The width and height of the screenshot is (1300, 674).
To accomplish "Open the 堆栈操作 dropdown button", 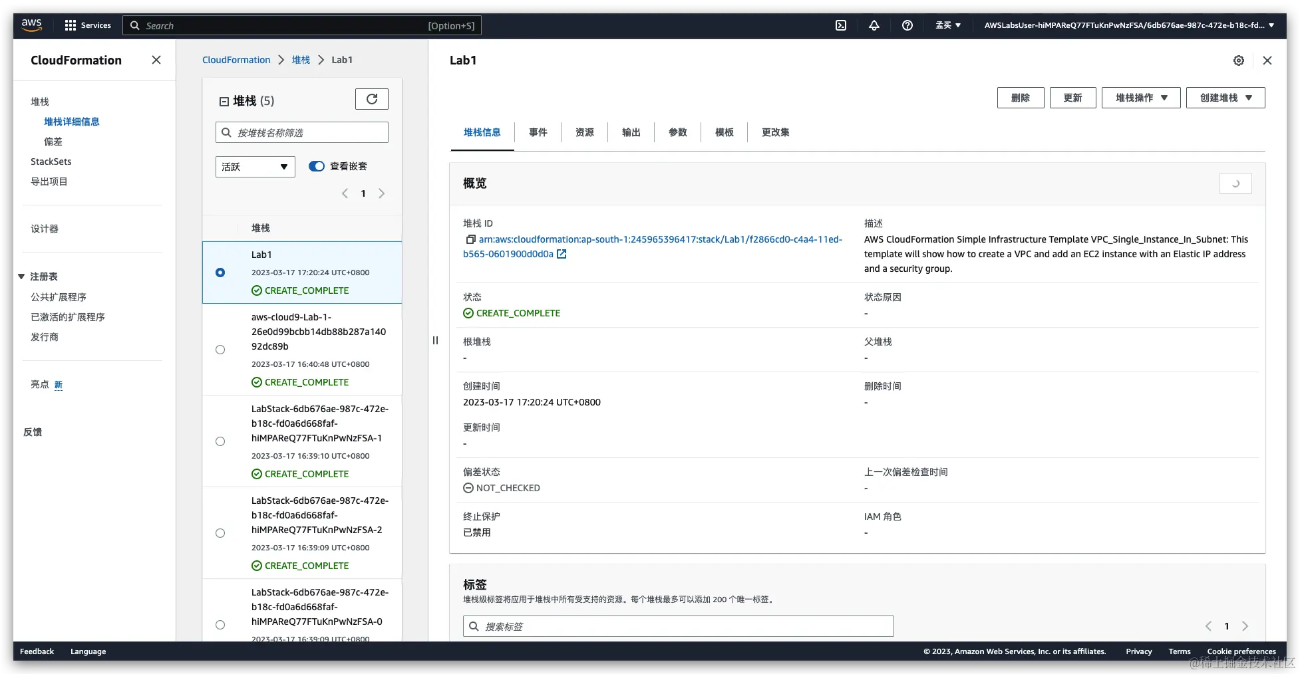I will 1141,98.
